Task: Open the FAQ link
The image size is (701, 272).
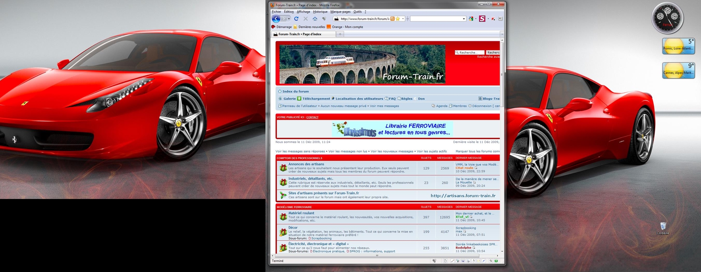Action: (392, 98)
